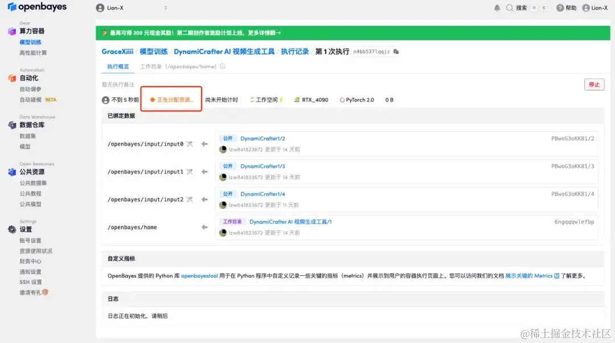The height and width of the screenshot is (343, 615).
Task: Click 暂无执行备注 note text
Action: tap(118, 85)
